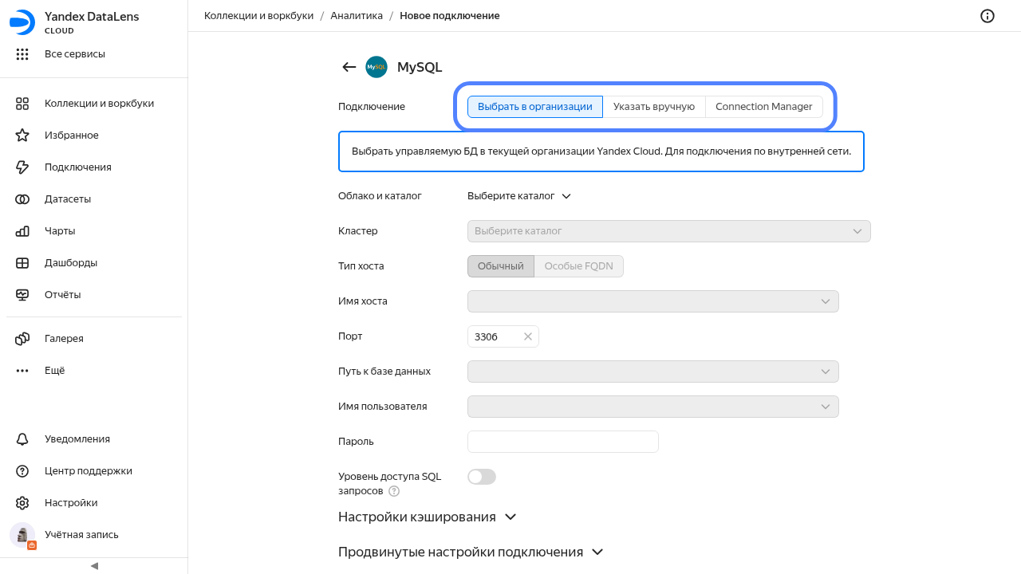The width and height of the screenshot is (1021, 574).
Task: Open the Имя хоста dropdown
Action: click(653, 301)
